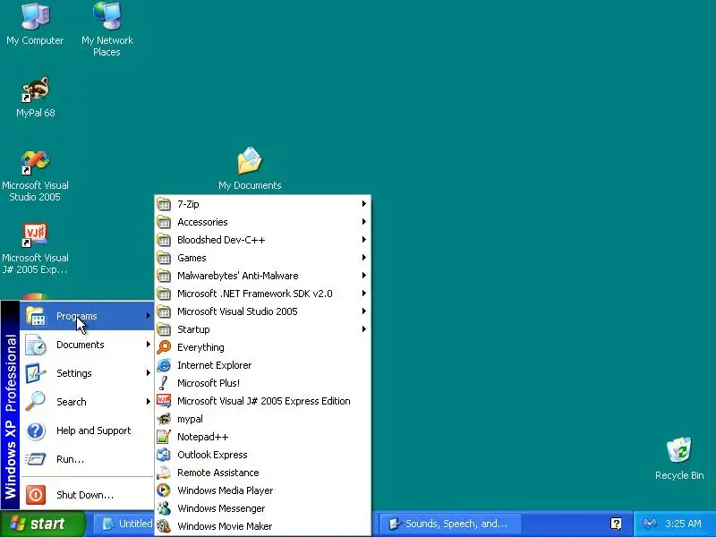
Task: Switch to Sounds, Speech, and... taskbar button
Action: point(450,524)
